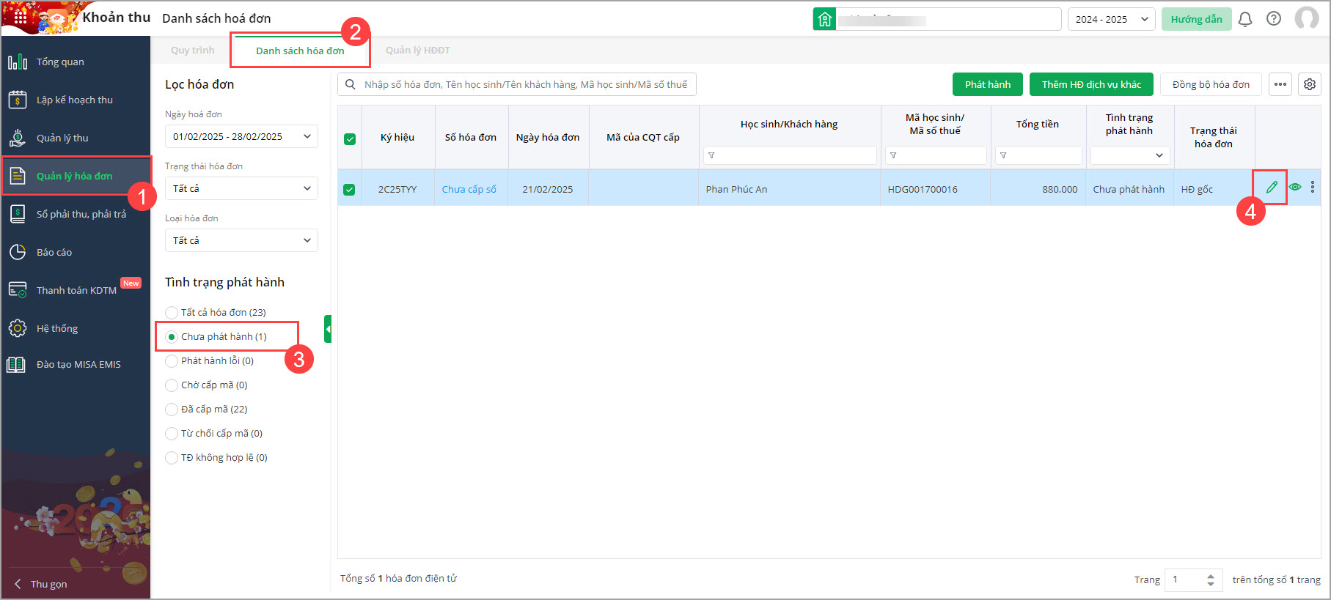Open row actions menu for Phan Phúc An
This screenshot has width=1331, height=600.
(x=1313, y=188)
